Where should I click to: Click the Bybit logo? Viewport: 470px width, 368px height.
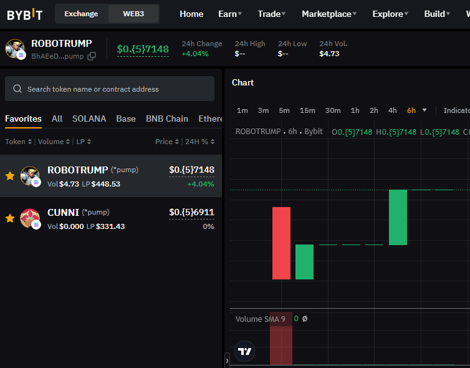(24, 14)
